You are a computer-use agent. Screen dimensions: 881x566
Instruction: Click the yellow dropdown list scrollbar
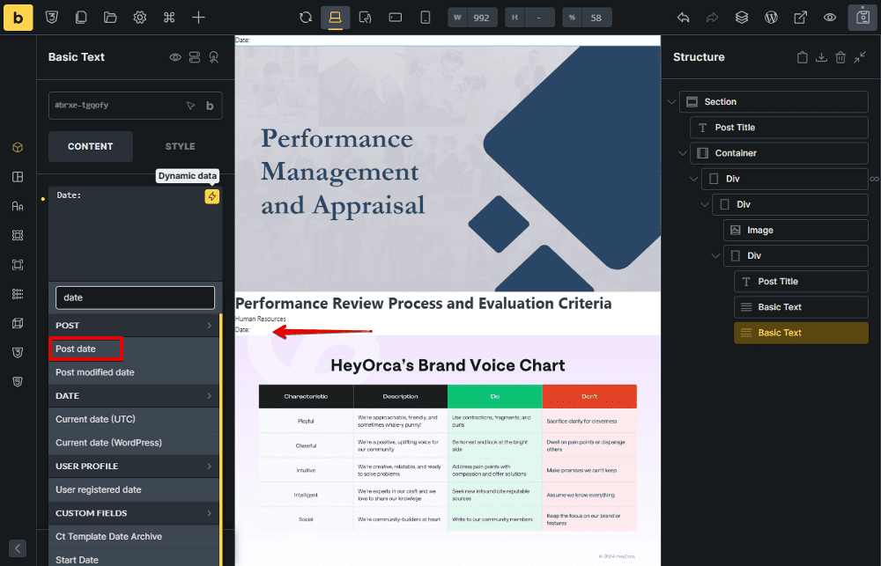tap(220, 440)
